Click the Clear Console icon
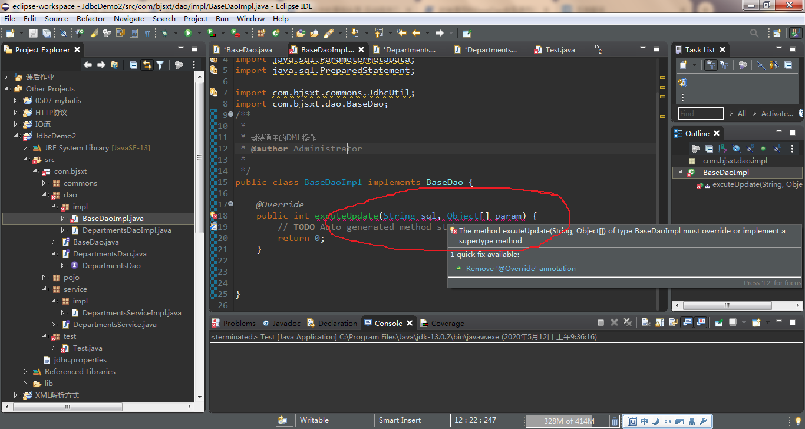Viewport: 805px width, 429px height. tap(646, 322)
